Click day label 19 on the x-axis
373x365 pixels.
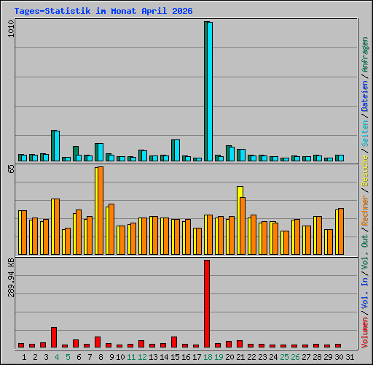[219, 357]
